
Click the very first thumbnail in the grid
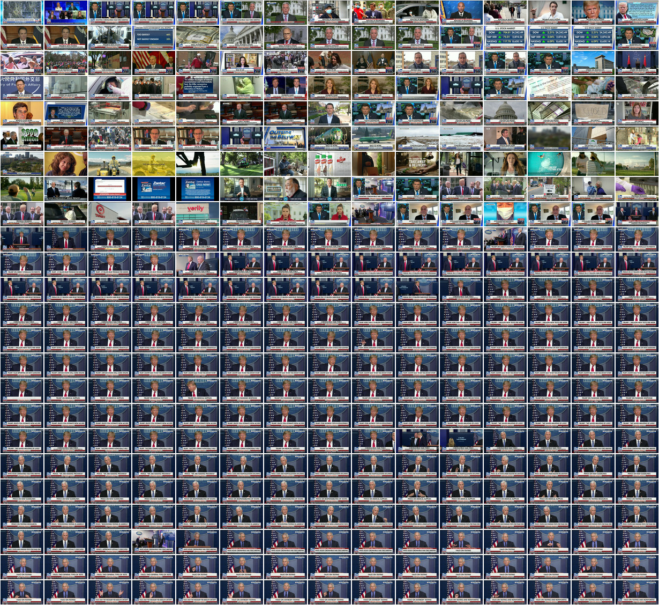22,12
